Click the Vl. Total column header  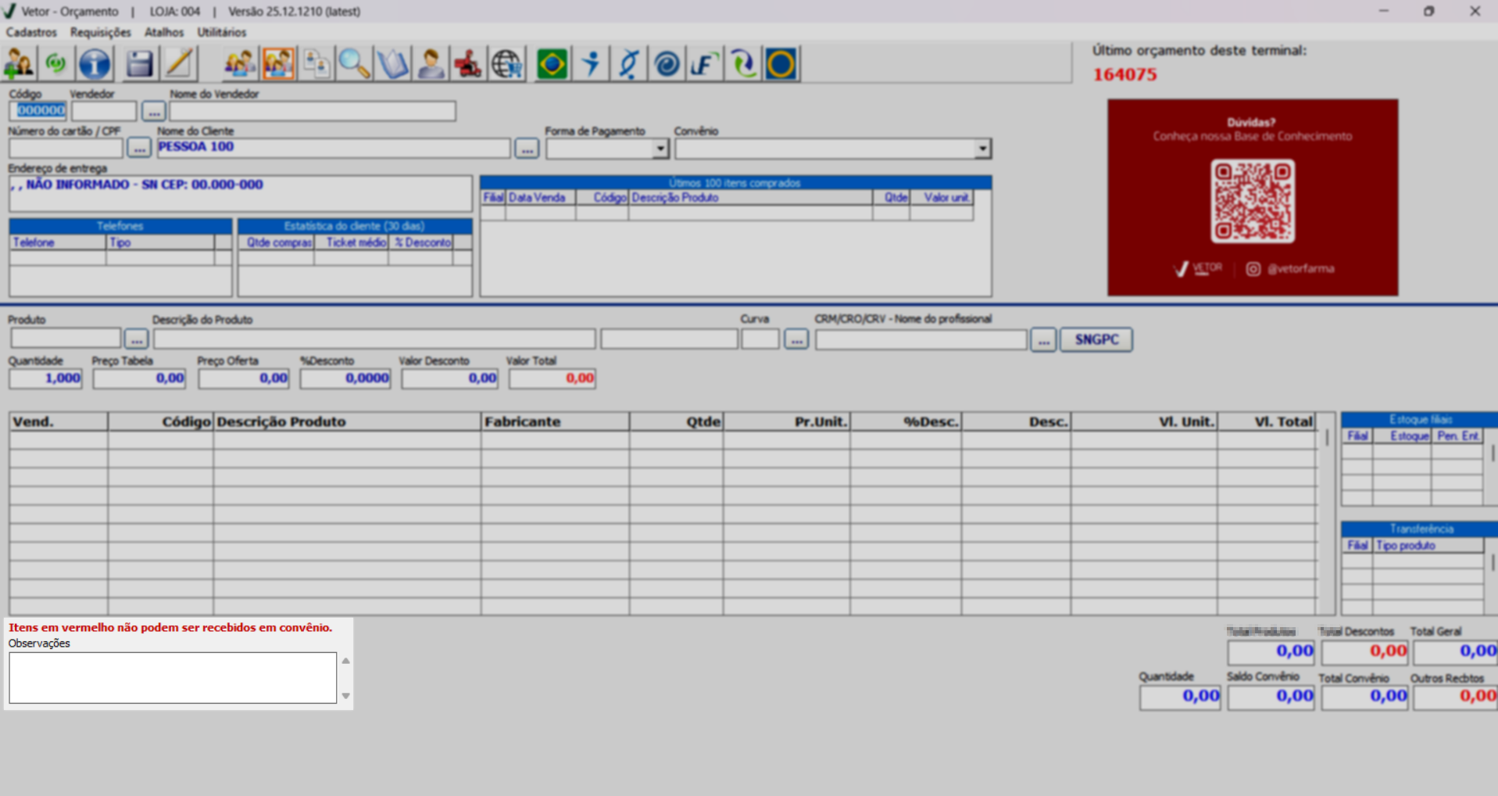[1267, 421]
